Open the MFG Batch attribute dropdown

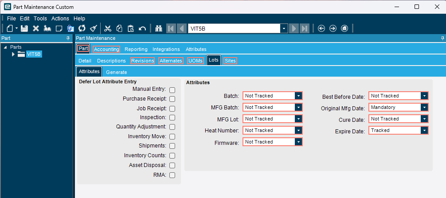[x=298, y=107]
